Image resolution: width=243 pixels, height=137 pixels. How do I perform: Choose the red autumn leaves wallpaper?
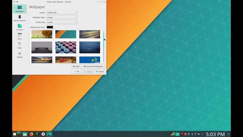pyautogui.click(x=66, y=60)
